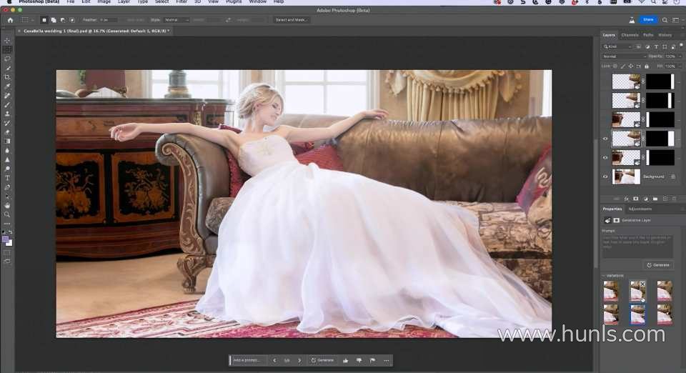
Task: Open the layer blend mode Normal dropdown
Action: (x=624, y=56)
